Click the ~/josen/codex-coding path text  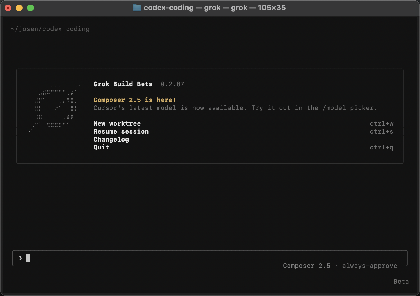click(50, 29)
